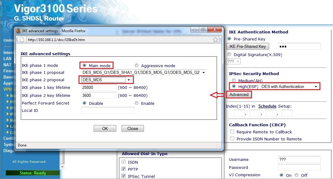The image size is (333, 179).
Task: Click the Status: Ready indicator
Action: tap(33, 173)
